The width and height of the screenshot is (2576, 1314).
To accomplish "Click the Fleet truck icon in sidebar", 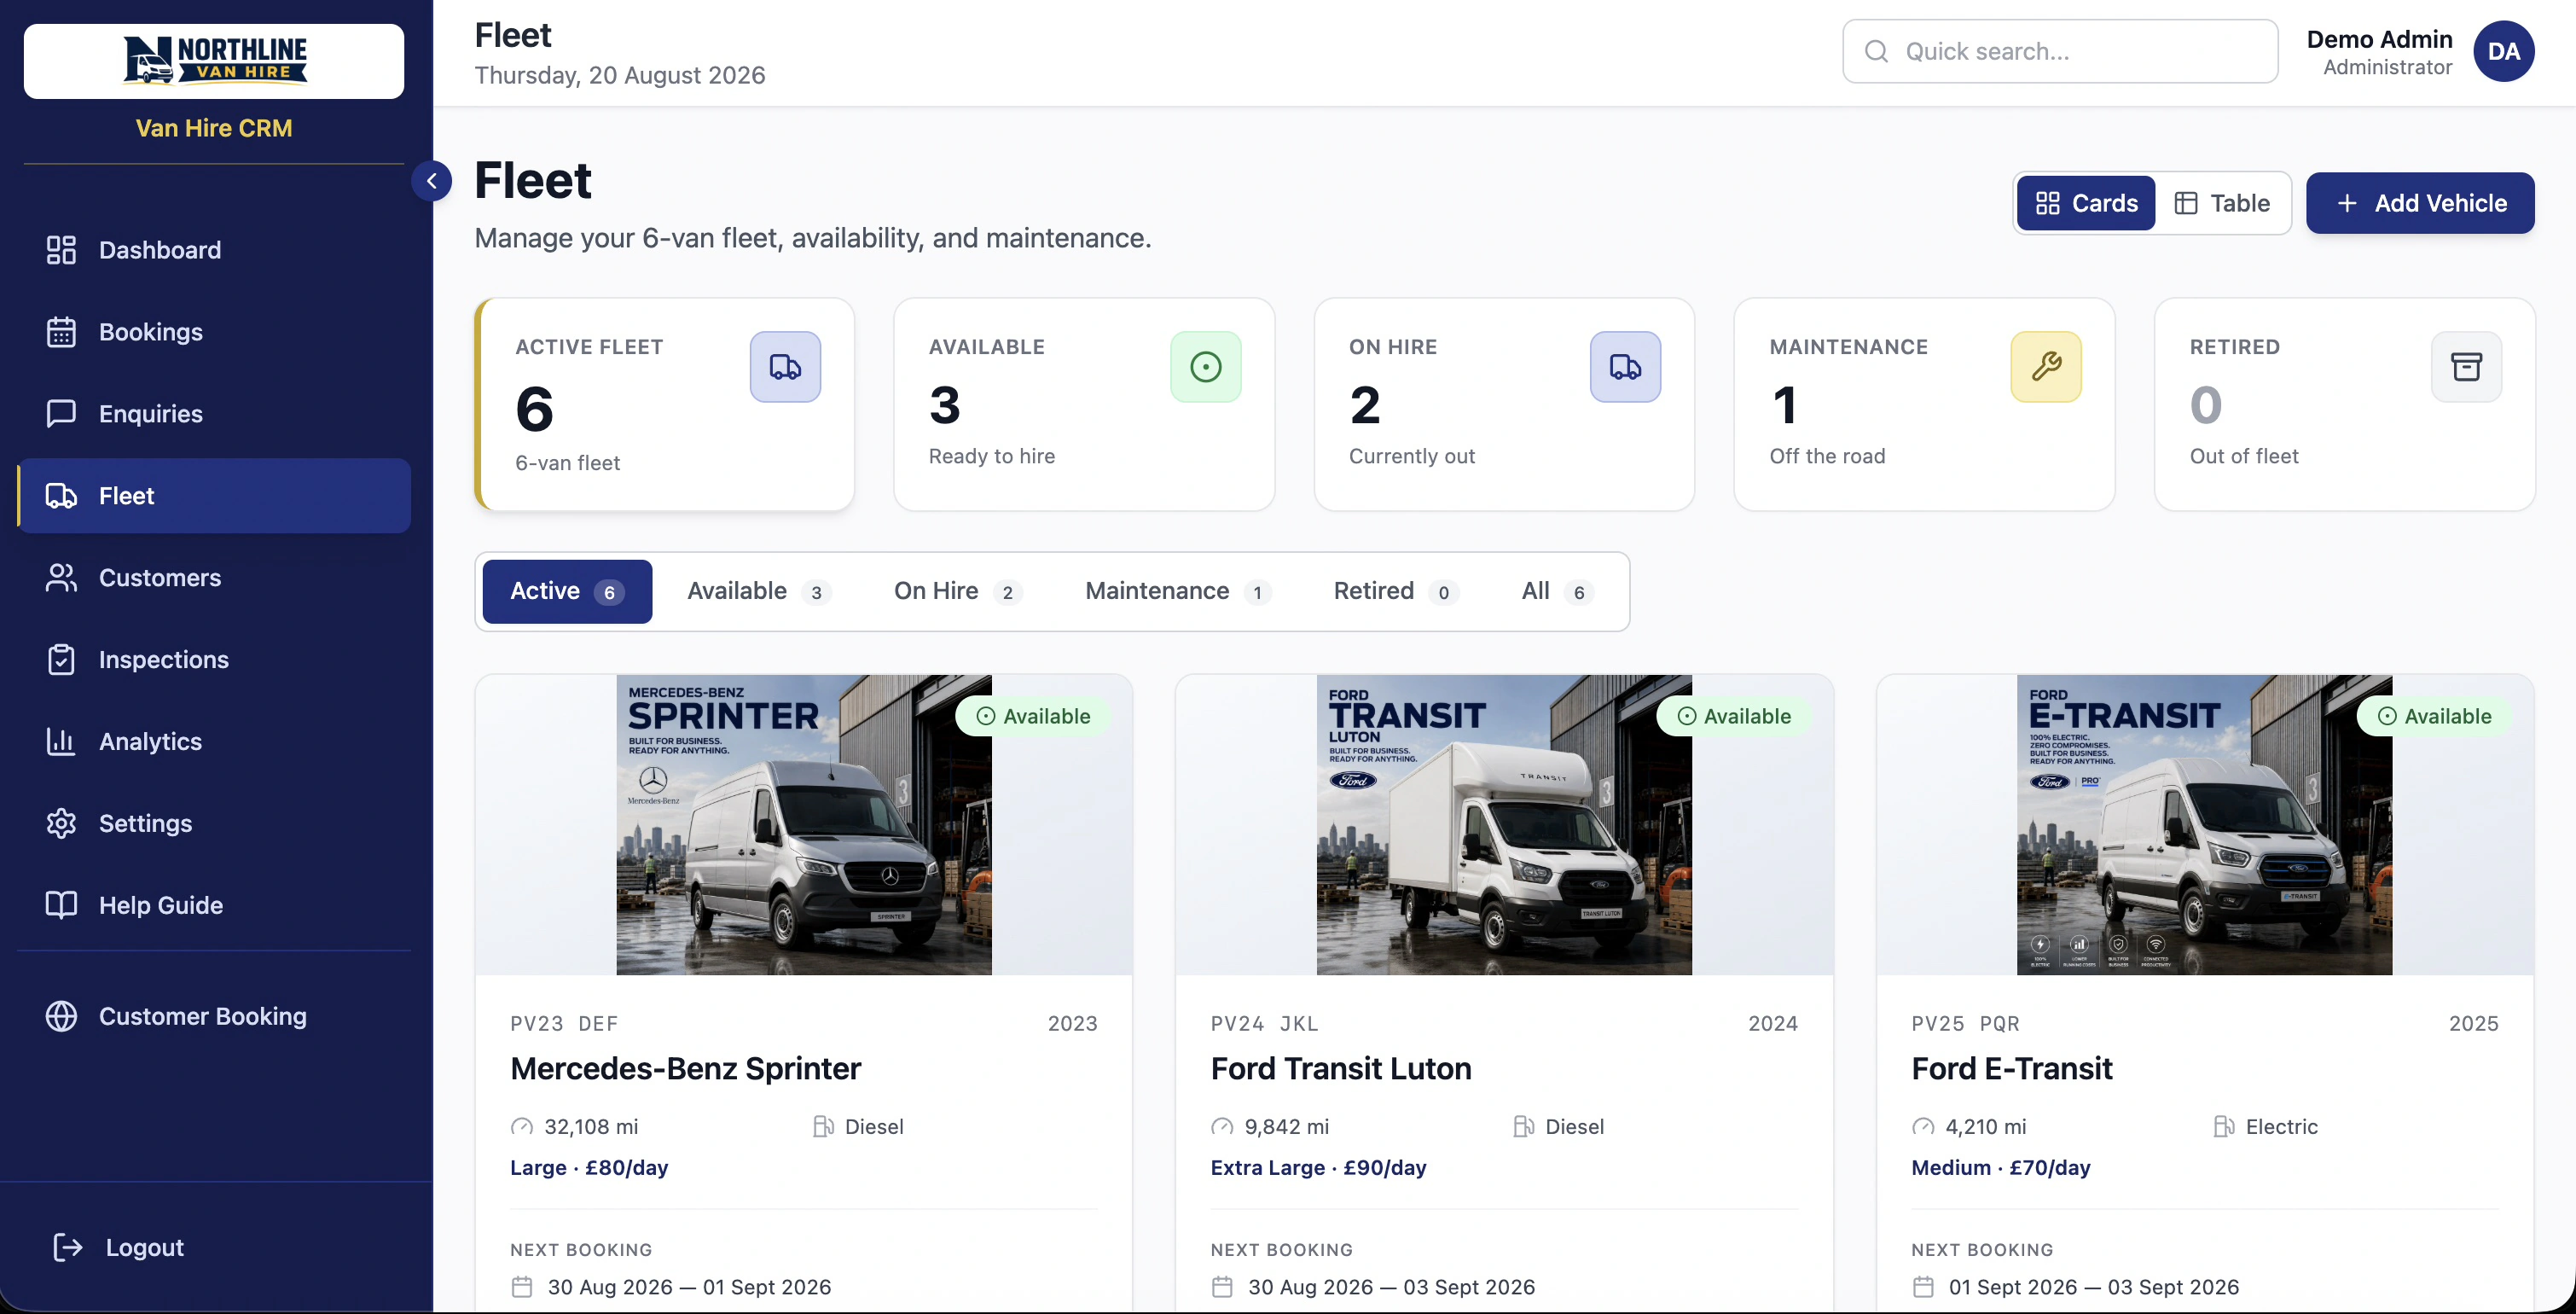I will (61, 496).
